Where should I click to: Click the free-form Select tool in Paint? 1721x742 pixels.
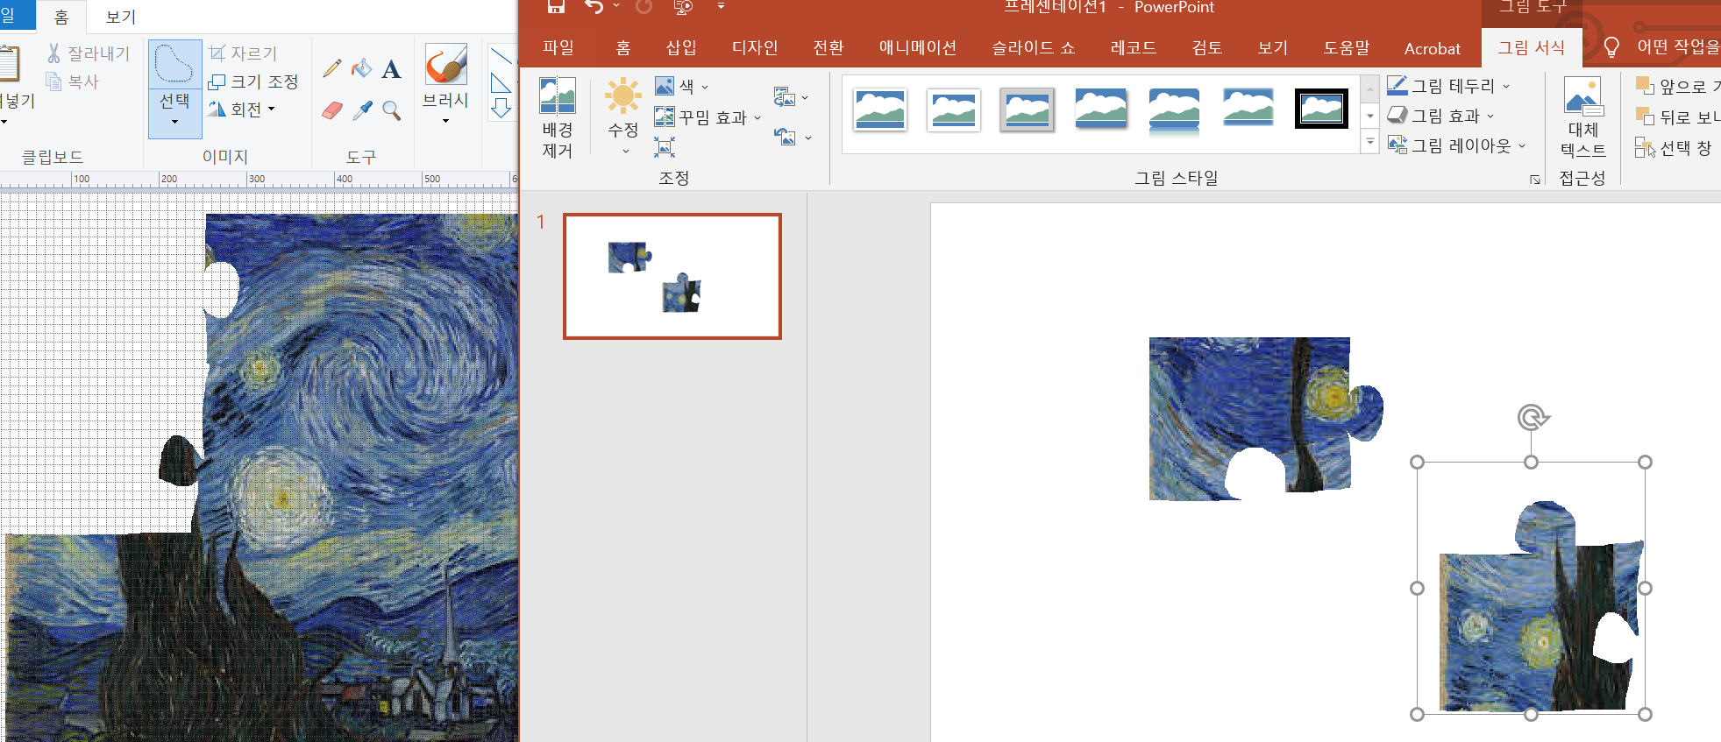174,64
